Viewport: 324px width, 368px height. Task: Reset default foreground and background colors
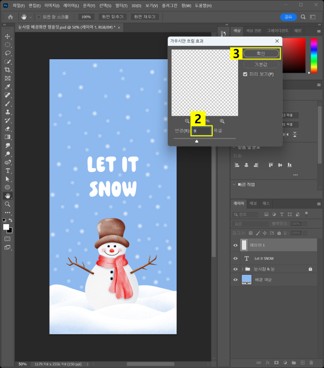tap(4, 220)
